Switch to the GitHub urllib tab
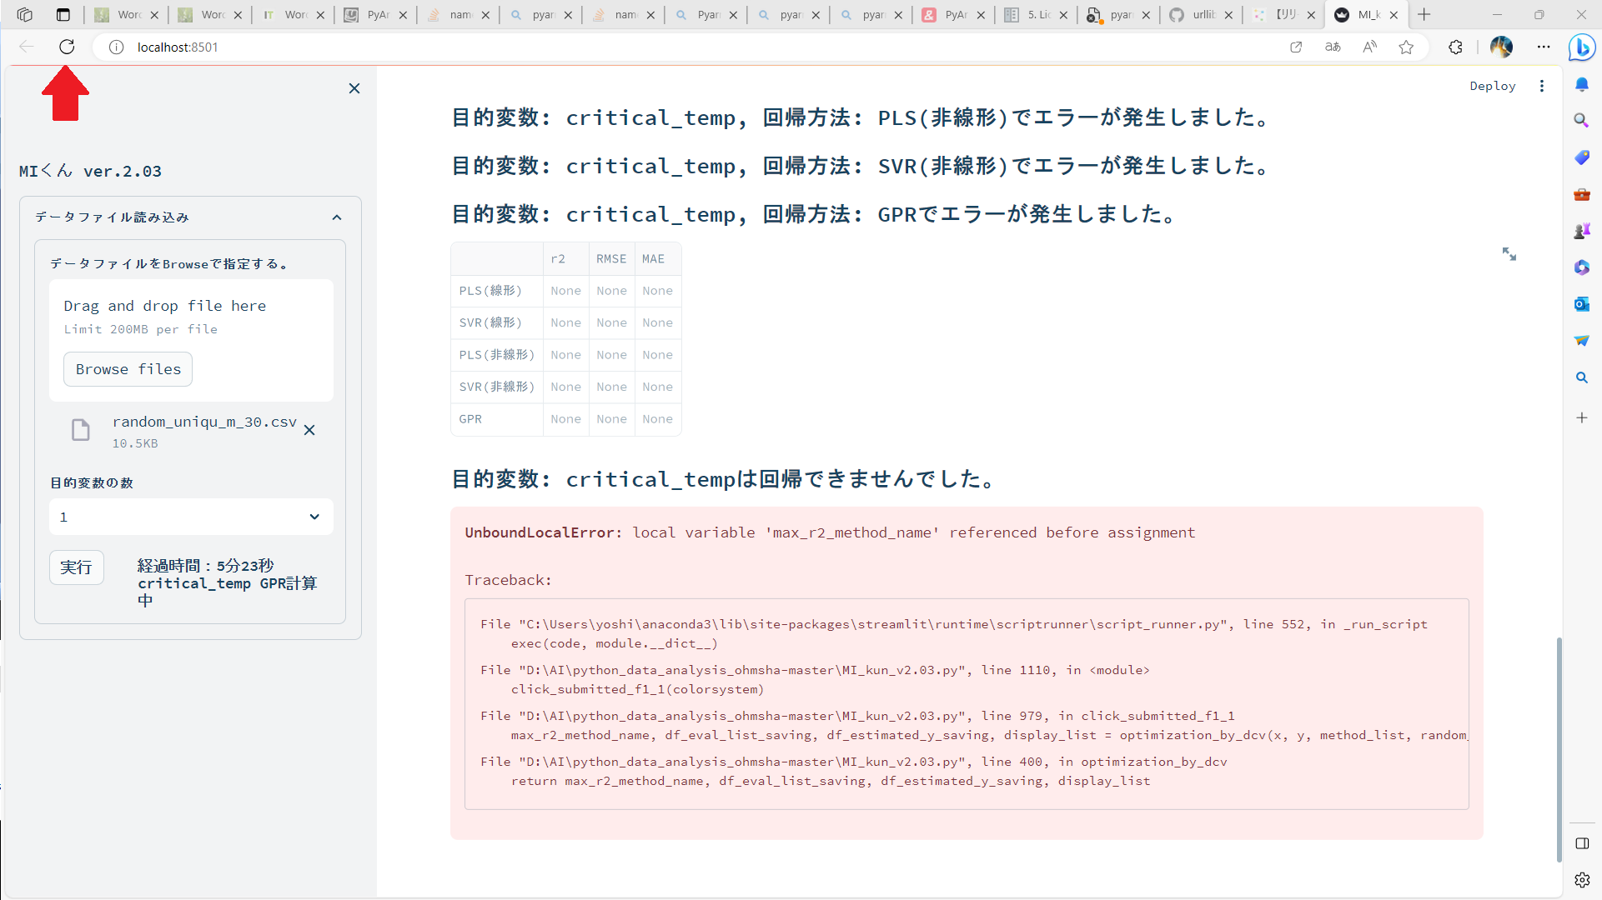 pos(1201,15)
